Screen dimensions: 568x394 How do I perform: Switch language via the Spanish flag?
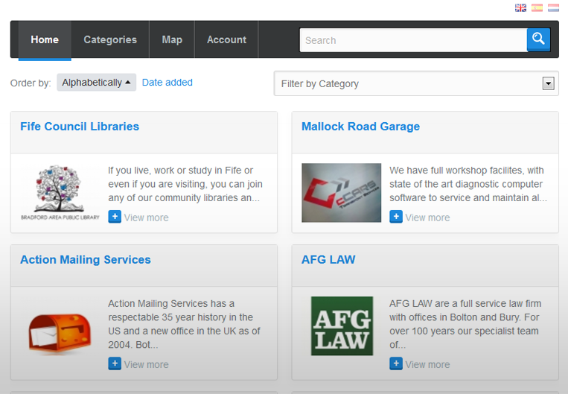537,7
